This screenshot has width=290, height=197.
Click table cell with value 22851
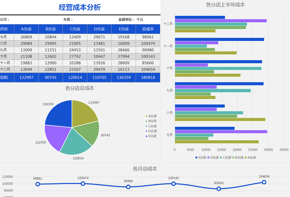point(51,69)
